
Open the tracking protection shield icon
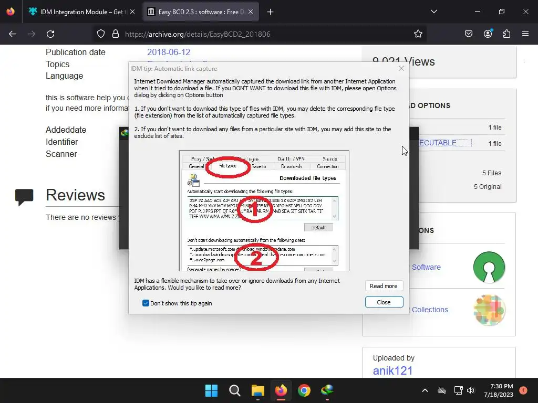point(100,34)
